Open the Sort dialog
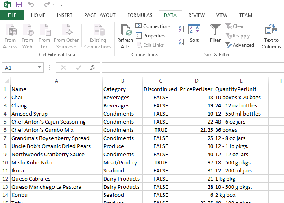This screenshot has width=284, height=203. tap(194, 33)
